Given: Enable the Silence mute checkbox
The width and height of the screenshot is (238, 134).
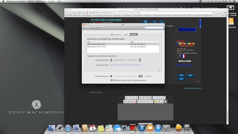Looking at the screenshot, I should point(145,76).
